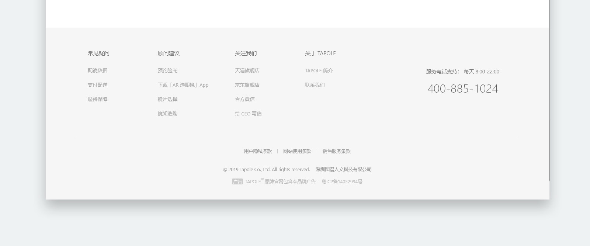This screenshot has width=590, height=246.
Task: Click the 粤ICP备14032994号 registration link
Action: (x=342, y=181)
